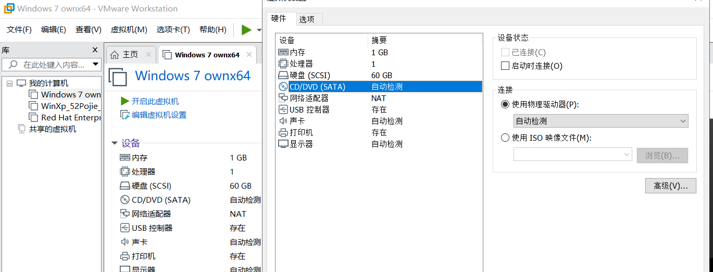
Task: Select USB 控制器 icon in dialog device list
Action: click(283, 110)
